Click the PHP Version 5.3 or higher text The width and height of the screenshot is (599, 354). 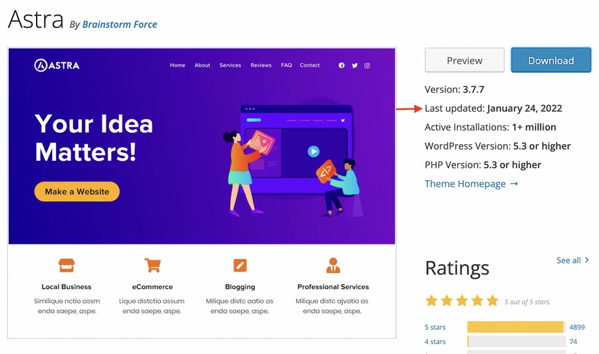coord(483,165)
